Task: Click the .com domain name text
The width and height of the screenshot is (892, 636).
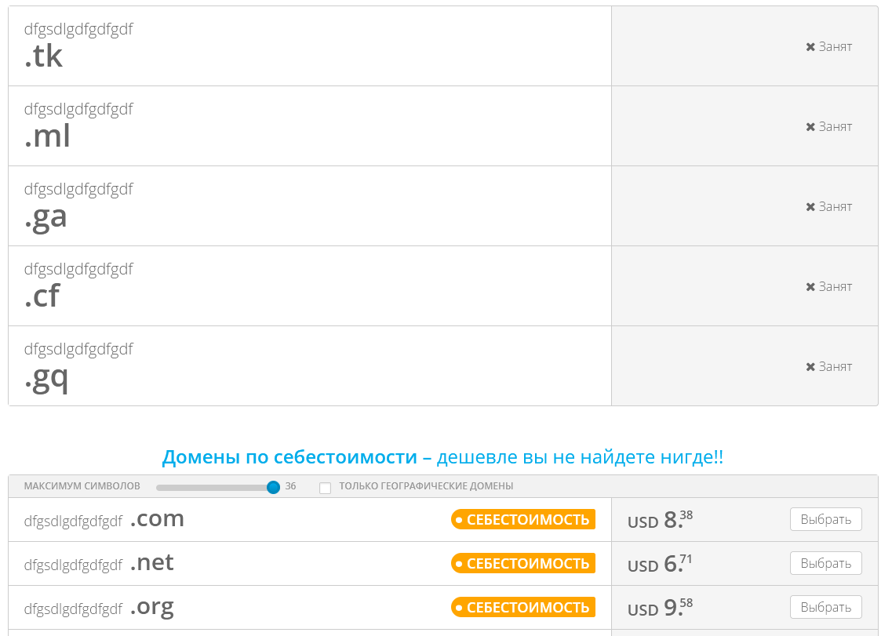Action: coord(157,518)
